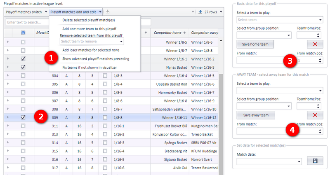Select the Alvik Gul cell
This screenshot has height=175, width=330.
(x=170, y=168)
